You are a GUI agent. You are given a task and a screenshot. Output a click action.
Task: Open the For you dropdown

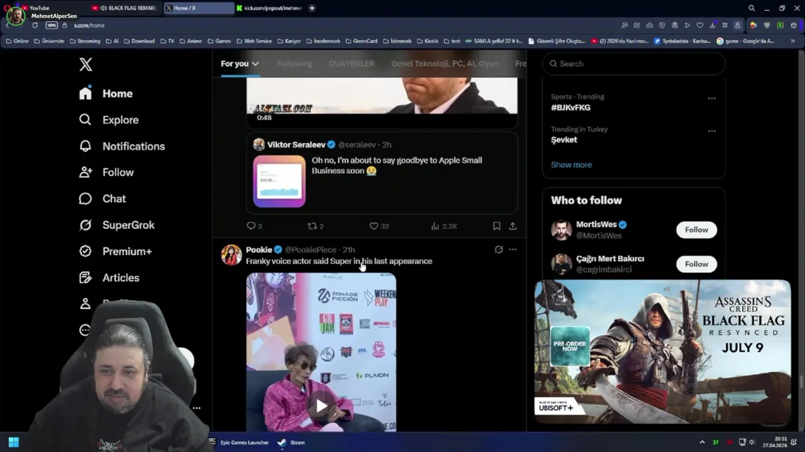click(x=240, y=63)
